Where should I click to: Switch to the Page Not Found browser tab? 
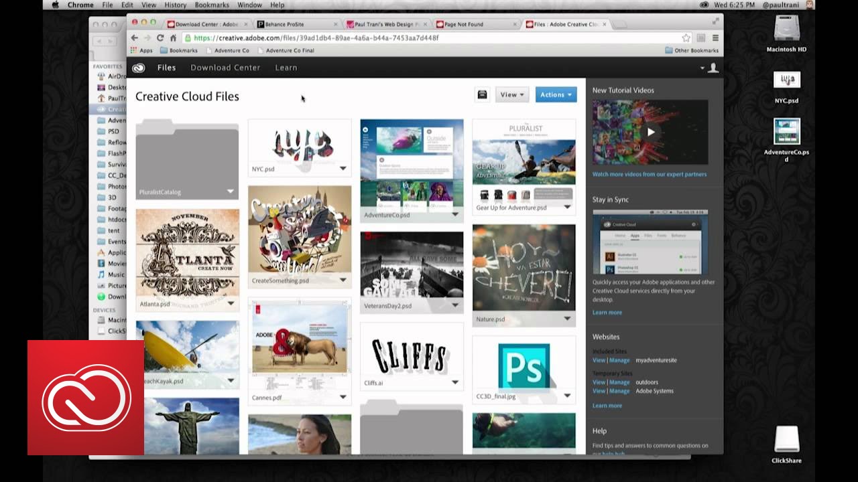[x=475, y=24]
